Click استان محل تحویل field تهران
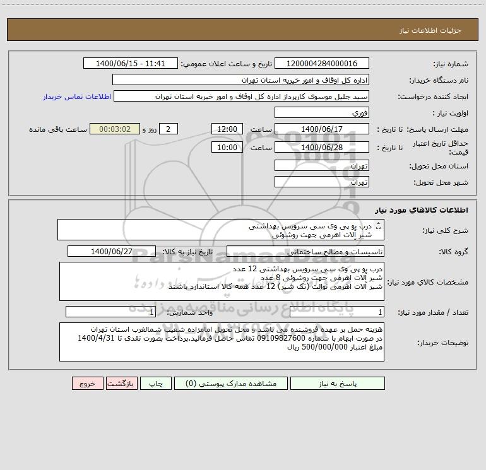This screenshot has width=486, height=470. [x=322, y=165]
